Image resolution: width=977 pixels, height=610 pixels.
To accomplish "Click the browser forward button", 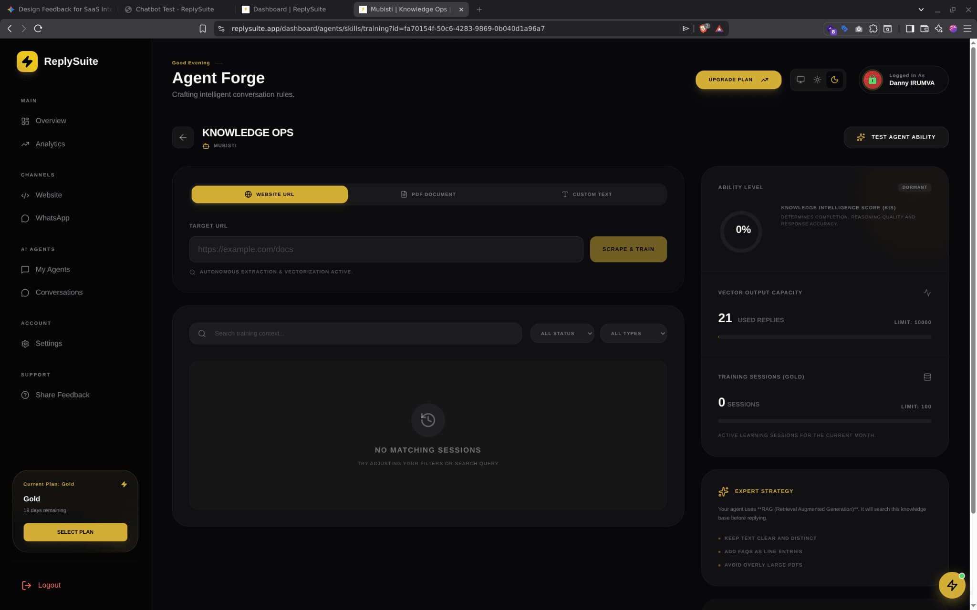I will [x=24, y=29].
